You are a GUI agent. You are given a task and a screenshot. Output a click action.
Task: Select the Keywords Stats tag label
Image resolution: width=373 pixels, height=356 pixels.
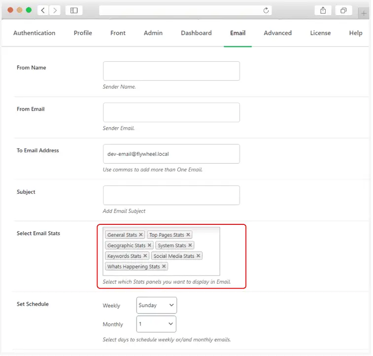click(124, 256)
